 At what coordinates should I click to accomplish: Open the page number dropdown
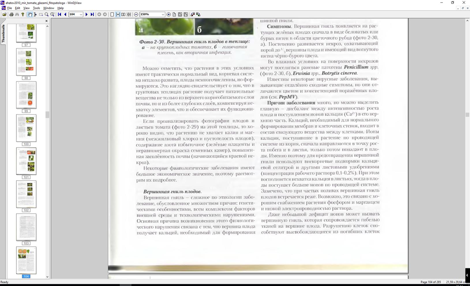(81, 14)
